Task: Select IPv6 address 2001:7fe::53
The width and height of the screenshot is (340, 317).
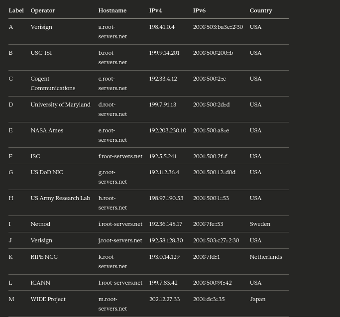Action: 208,224
